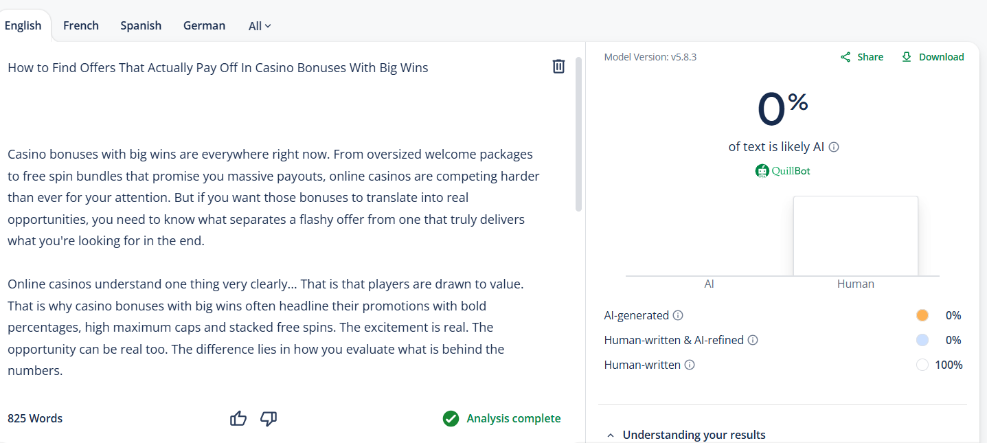
Task: Delete text with the trash icon
Action: [558, 66]
